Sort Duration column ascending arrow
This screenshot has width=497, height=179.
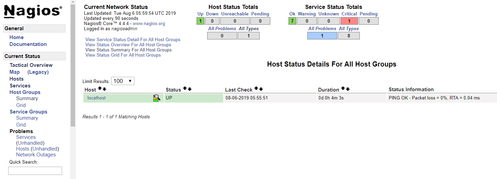point(343,89)
